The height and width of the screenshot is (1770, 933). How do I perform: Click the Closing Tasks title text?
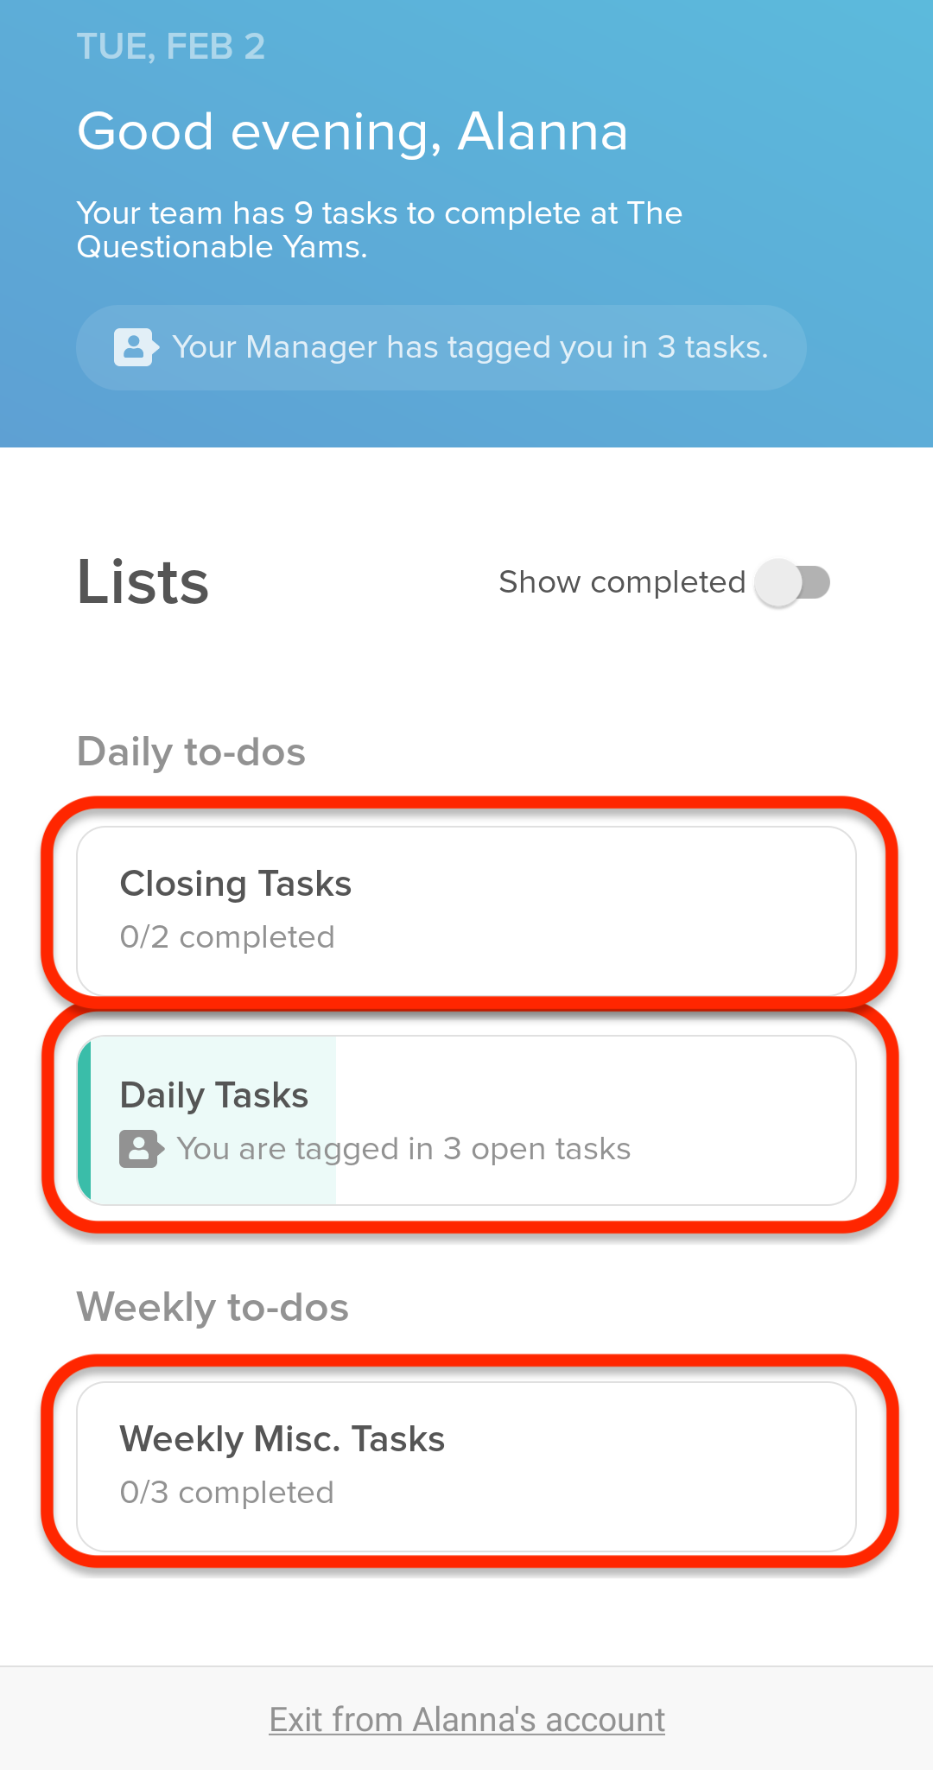click(236, 885)
